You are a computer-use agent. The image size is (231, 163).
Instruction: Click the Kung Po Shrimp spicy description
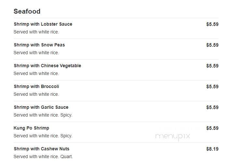click(43, 136)
